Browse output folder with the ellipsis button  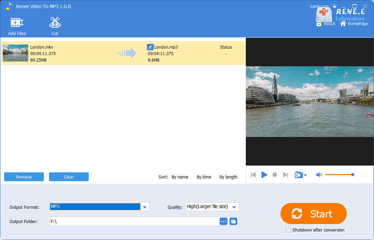click(223, 221)
